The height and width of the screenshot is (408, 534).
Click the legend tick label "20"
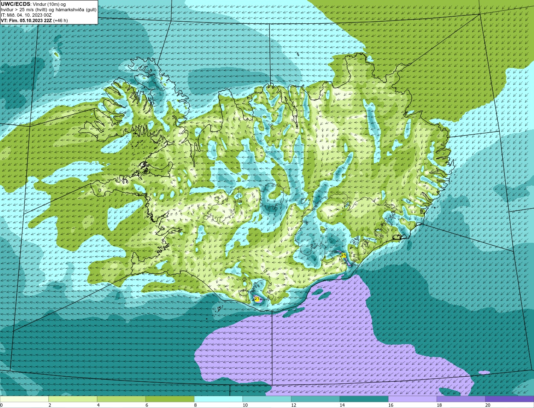488,405
